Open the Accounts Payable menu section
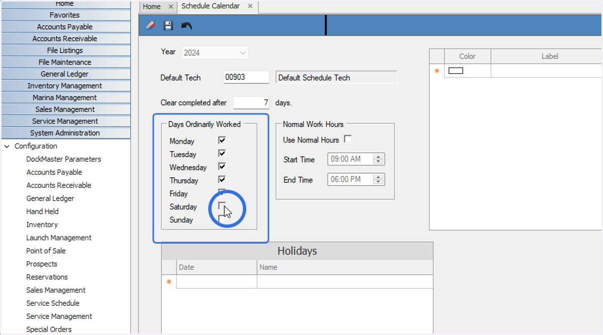Viewport: 603px width, 335px height. point(66,27)
